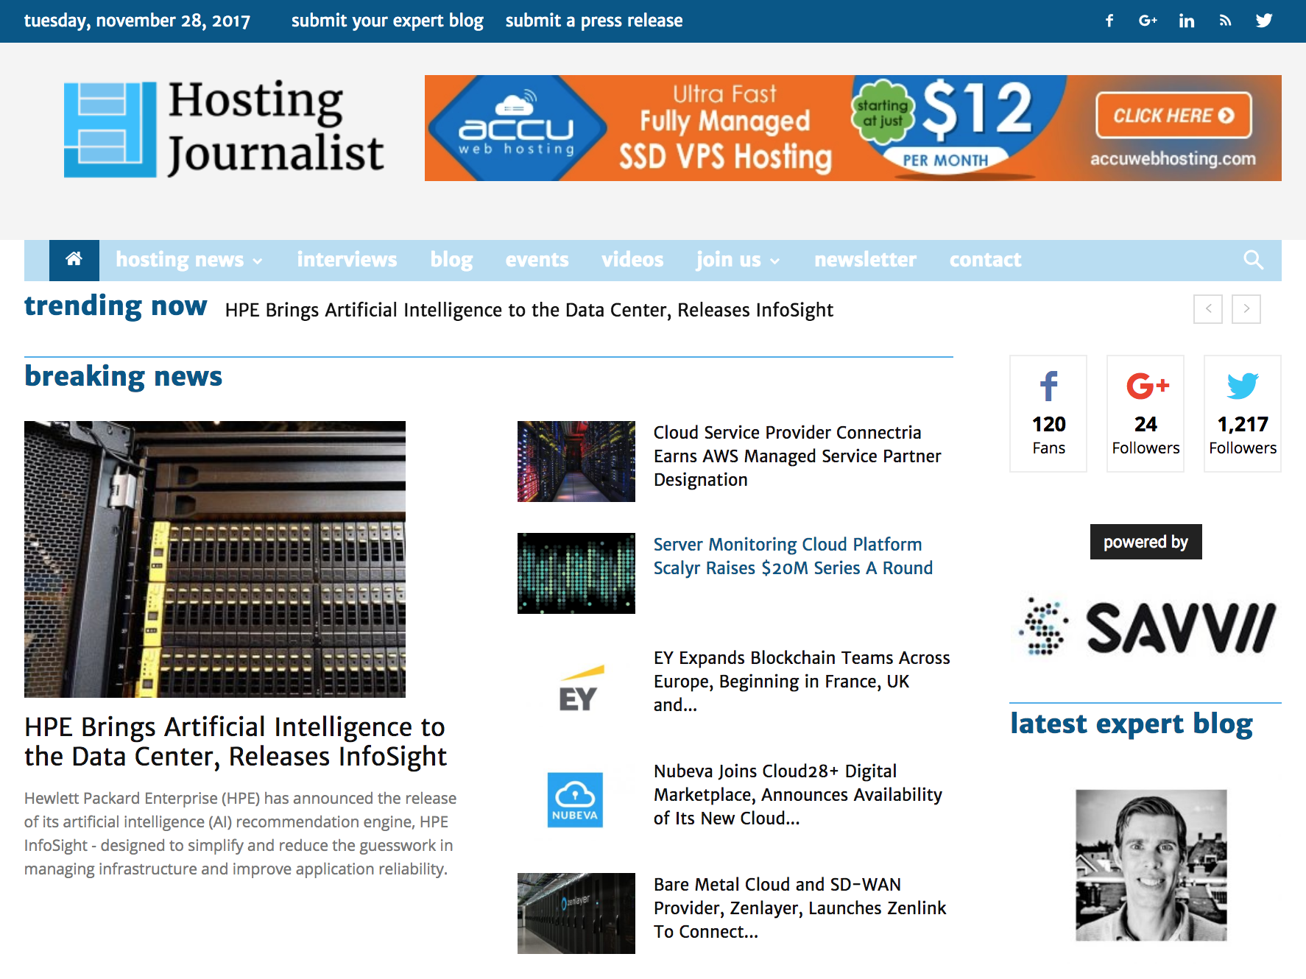Open contact menu item
This screenshot has width=1306, height=979.
[985, 260]
